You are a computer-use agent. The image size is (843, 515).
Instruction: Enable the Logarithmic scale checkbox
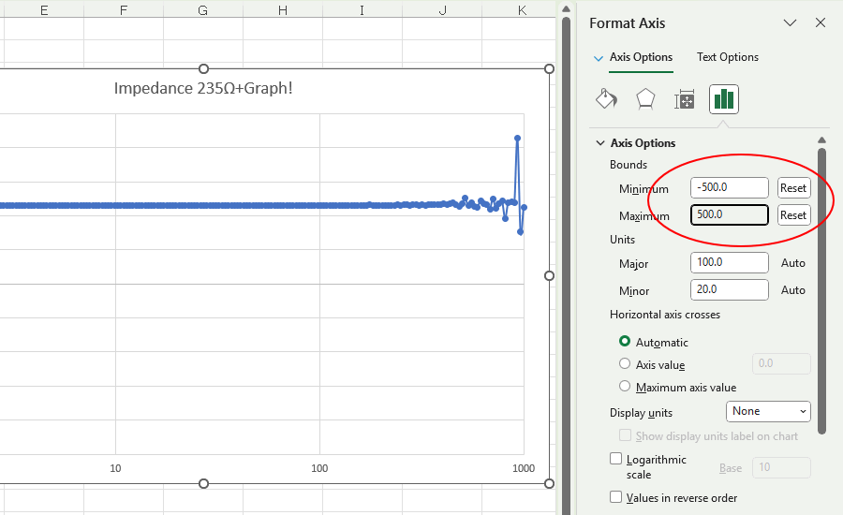click(615, 459)
